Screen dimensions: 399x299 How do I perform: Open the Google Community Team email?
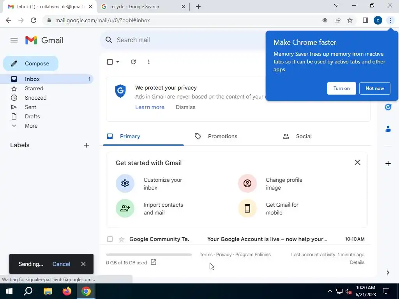click(237, 239)
